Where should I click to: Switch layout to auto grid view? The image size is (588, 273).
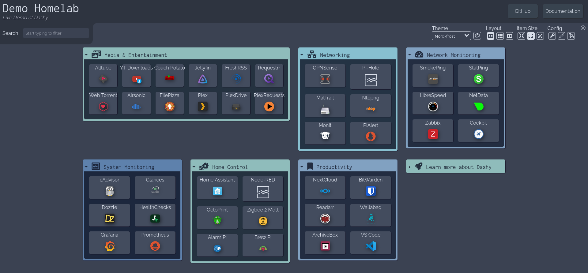(x=491, y=36)
